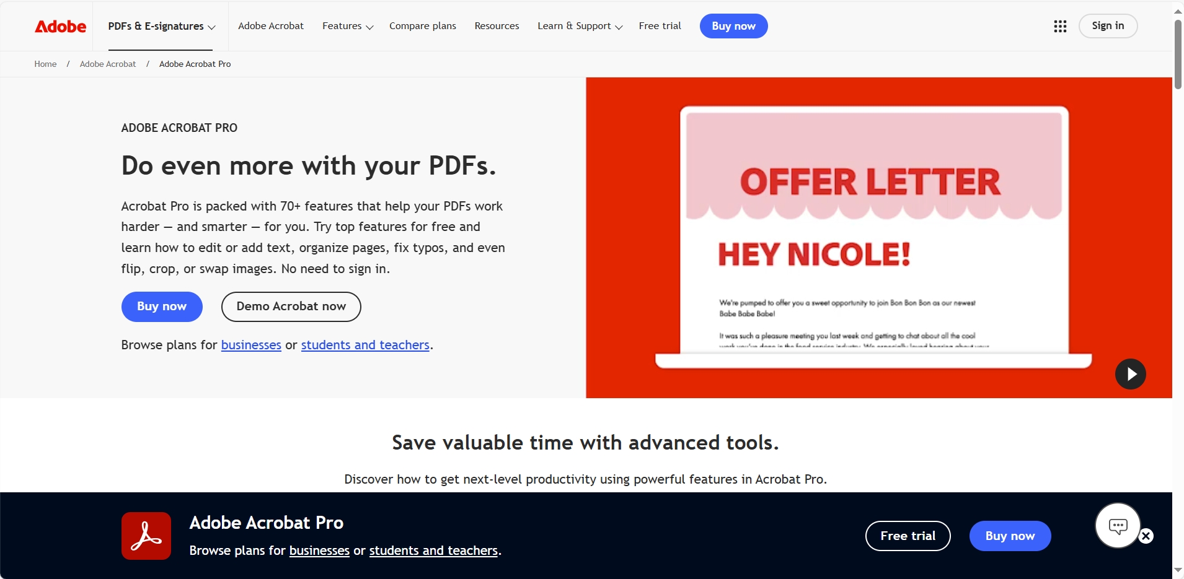Select Free trial in navigation
The image size is (1184, 579).
(660, 26)
